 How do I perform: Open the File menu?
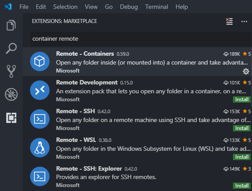(24, 7)
